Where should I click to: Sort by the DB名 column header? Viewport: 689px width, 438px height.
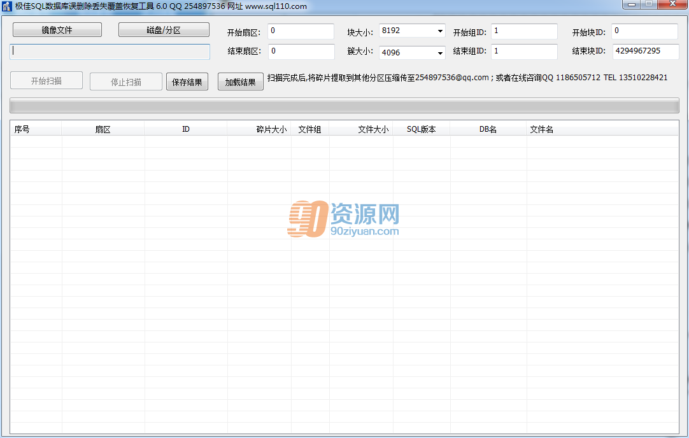click(x=488, y=129)
